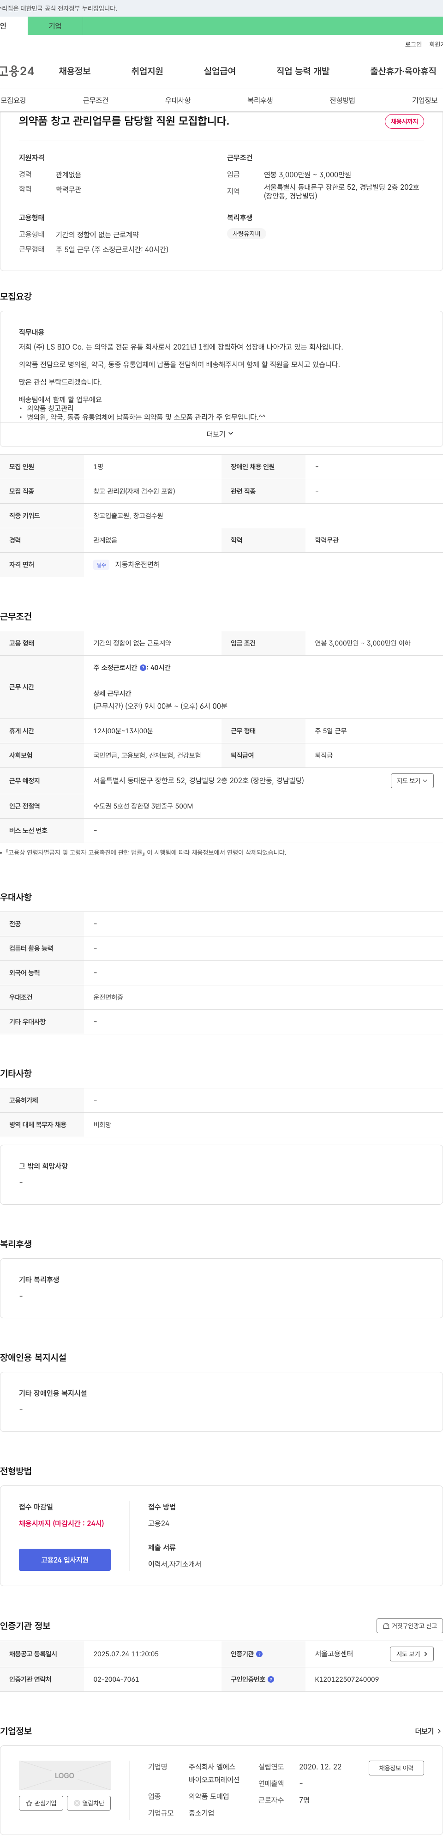
Task: Expand 직무내용 with 더보기 chevron
Action: tap(220, 434)
